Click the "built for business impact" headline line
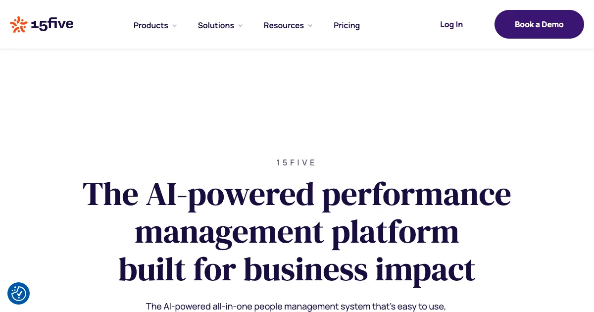The width and height of the screenshot is (594, 312). pos(297,270)
